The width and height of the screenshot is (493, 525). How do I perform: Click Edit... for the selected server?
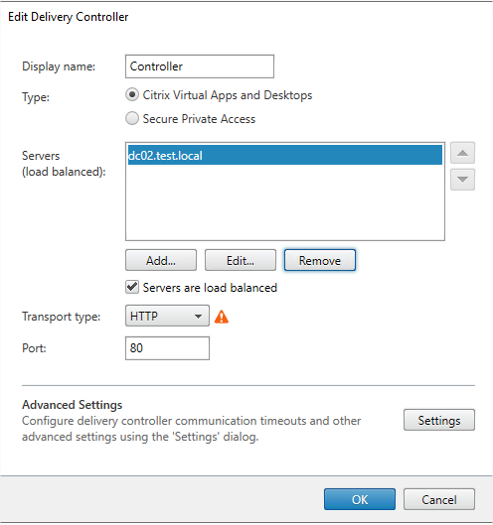click(x=241, y=260)
